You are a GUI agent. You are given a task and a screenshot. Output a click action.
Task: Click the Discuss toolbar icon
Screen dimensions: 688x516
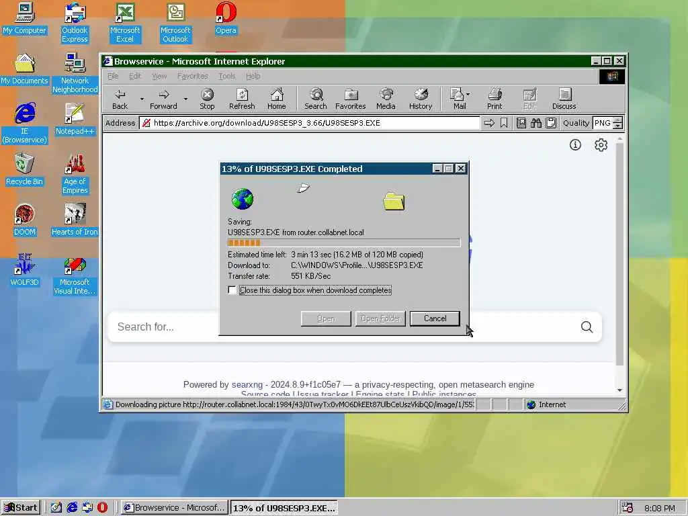click(564, 99)
